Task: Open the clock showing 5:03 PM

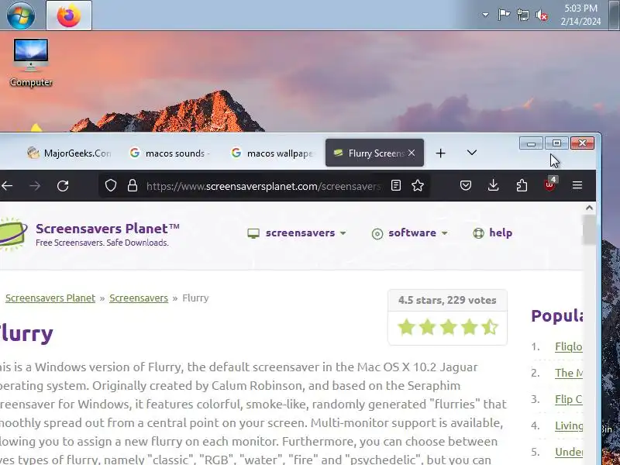Action: (580, 15)
